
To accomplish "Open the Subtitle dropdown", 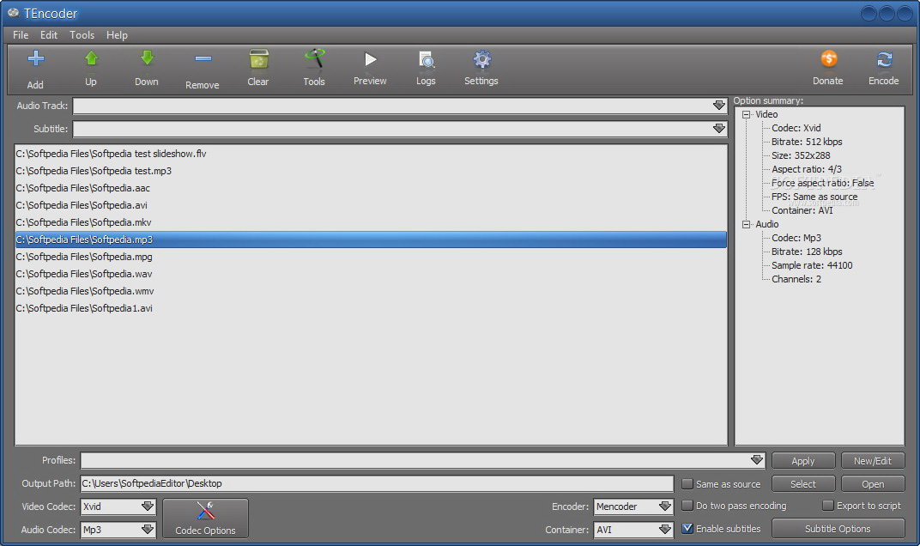I will [x=719, y=129].
